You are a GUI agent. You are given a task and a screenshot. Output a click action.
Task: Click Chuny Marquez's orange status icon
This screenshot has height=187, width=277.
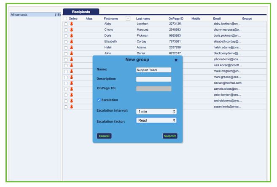pos(72,29)
